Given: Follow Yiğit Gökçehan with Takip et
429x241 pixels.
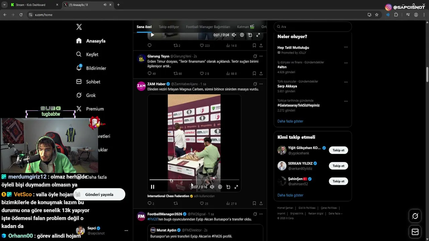Looking at the screenshot, I should click(338, 150).
